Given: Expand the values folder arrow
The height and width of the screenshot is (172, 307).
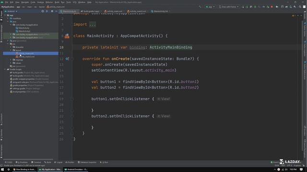Looking at the screenshot, I should click(x=11, y=63).
